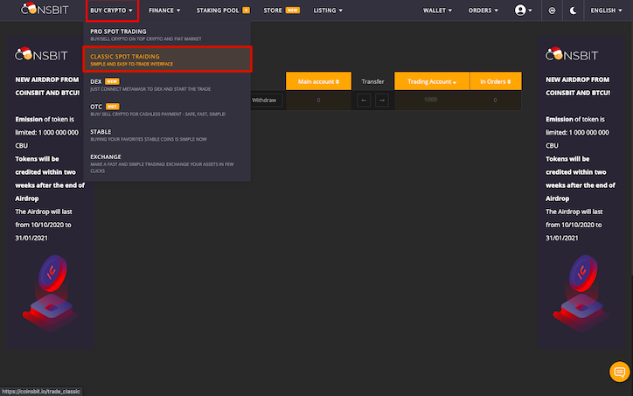633x396 pixels.
Task: Click the In Orders value 0
Action: coord(496,101)
